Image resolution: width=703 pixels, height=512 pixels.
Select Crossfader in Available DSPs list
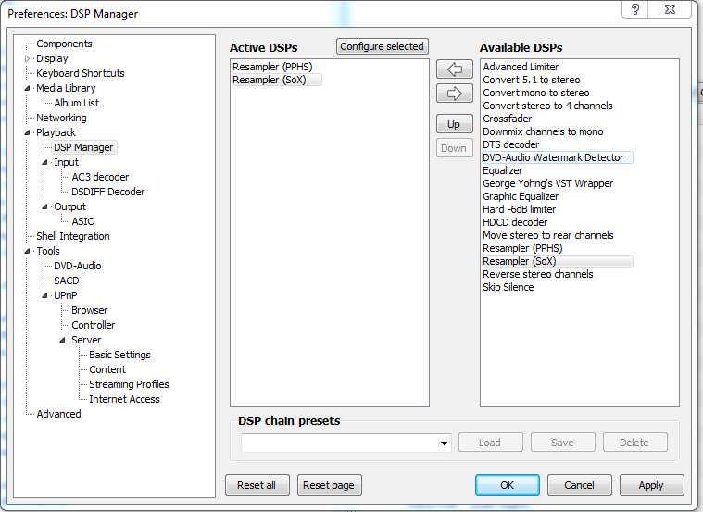point(507,119)
